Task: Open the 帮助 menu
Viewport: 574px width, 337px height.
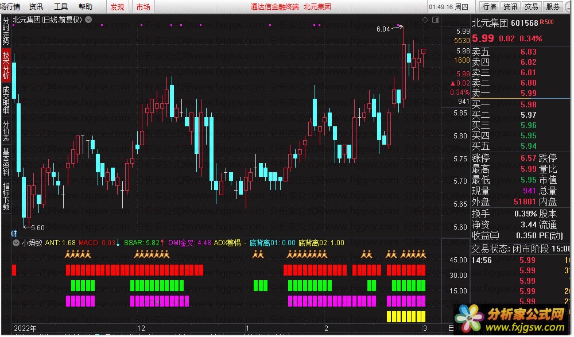Action: [86, 6]
